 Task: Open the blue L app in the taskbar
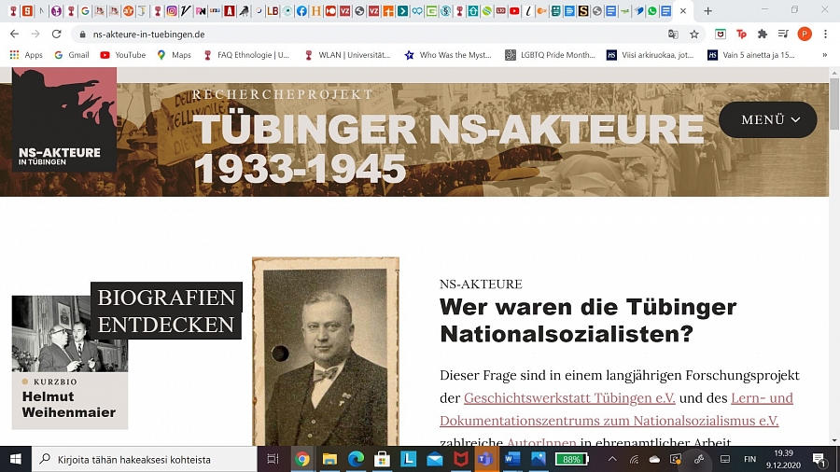coord(408,459)
